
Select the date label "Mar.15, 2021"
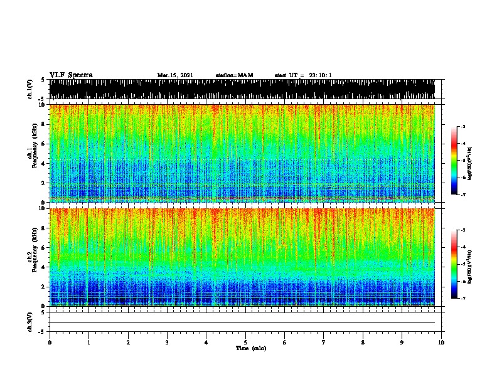pos(175,75)
